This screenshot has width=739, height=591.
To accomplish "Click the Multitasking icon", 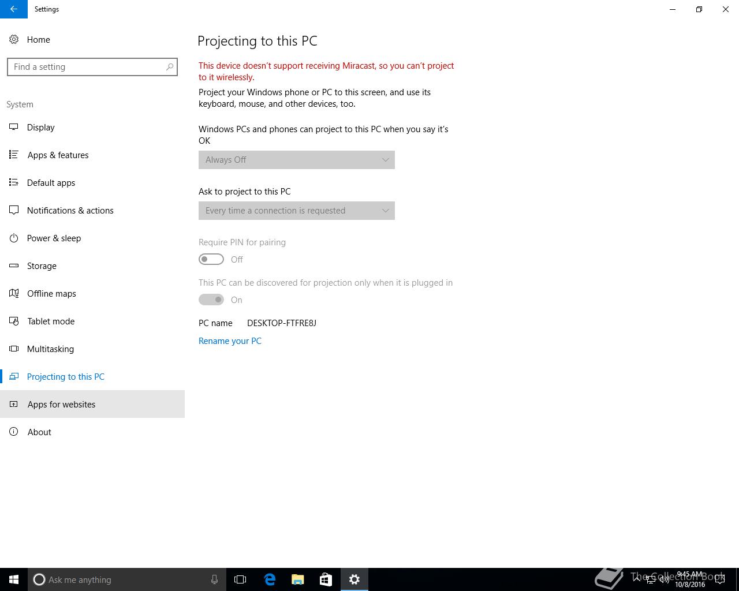I will pos(14,349).
